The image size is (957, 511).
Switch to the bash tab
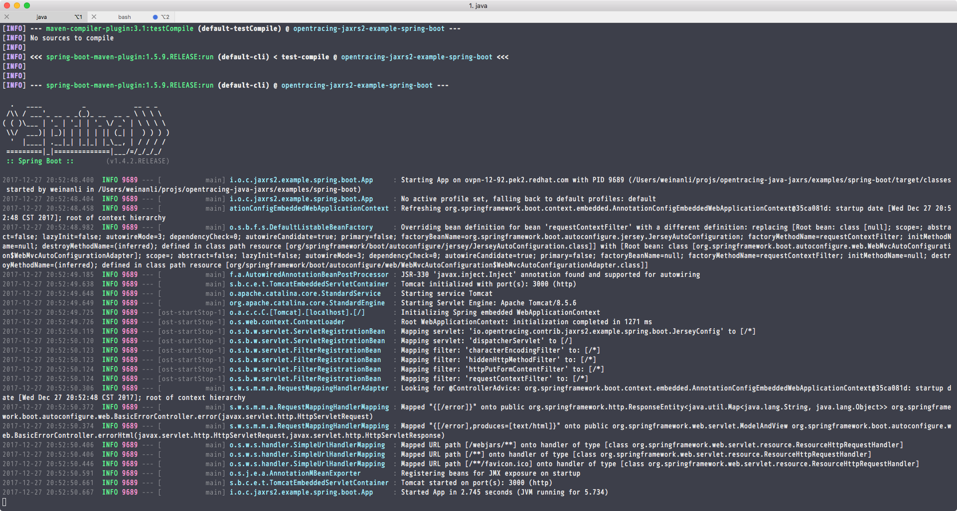click(125, 17)
